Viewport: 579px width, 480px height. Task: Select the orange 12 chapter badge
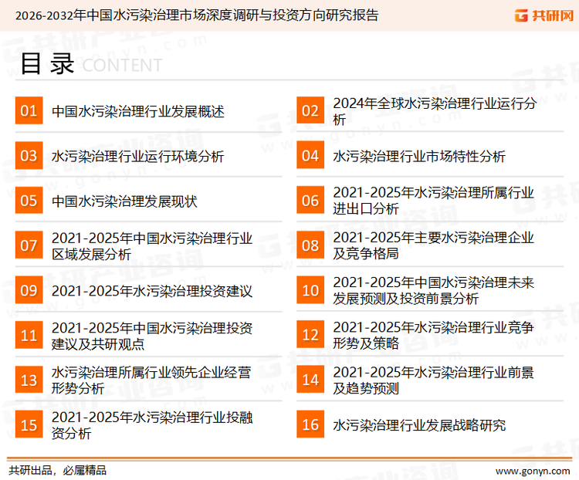coord(310,335)
